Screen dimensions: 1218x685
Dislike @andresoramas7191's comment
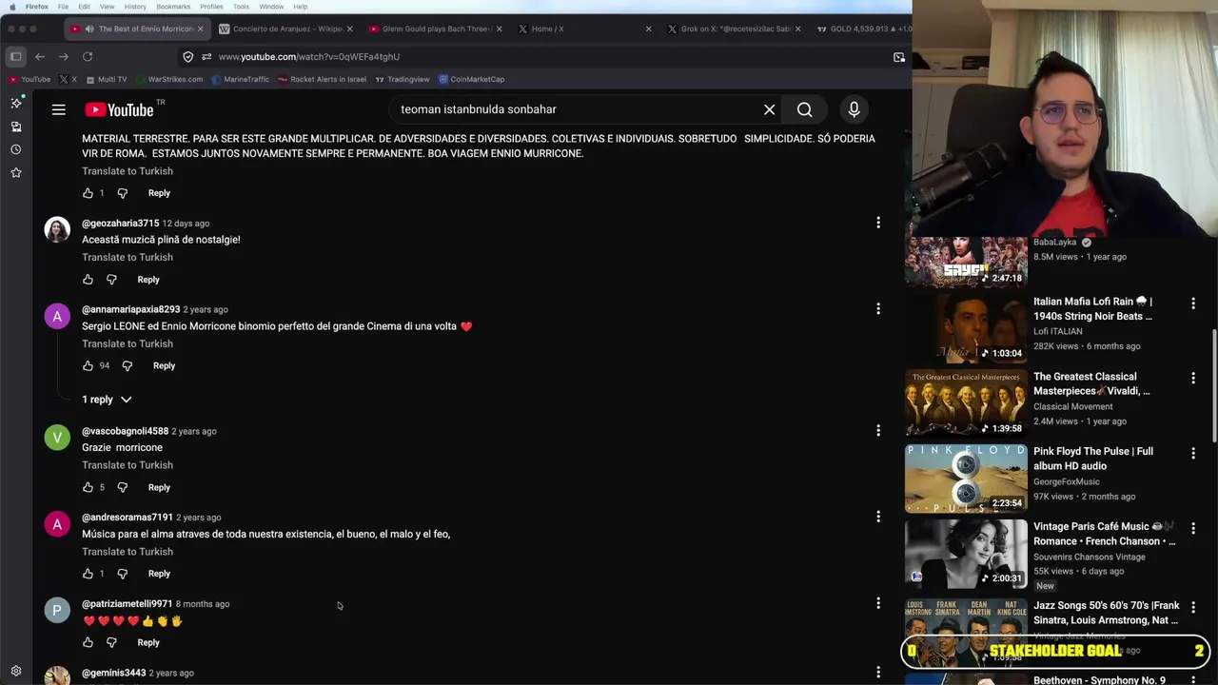[x=122, y=574]
